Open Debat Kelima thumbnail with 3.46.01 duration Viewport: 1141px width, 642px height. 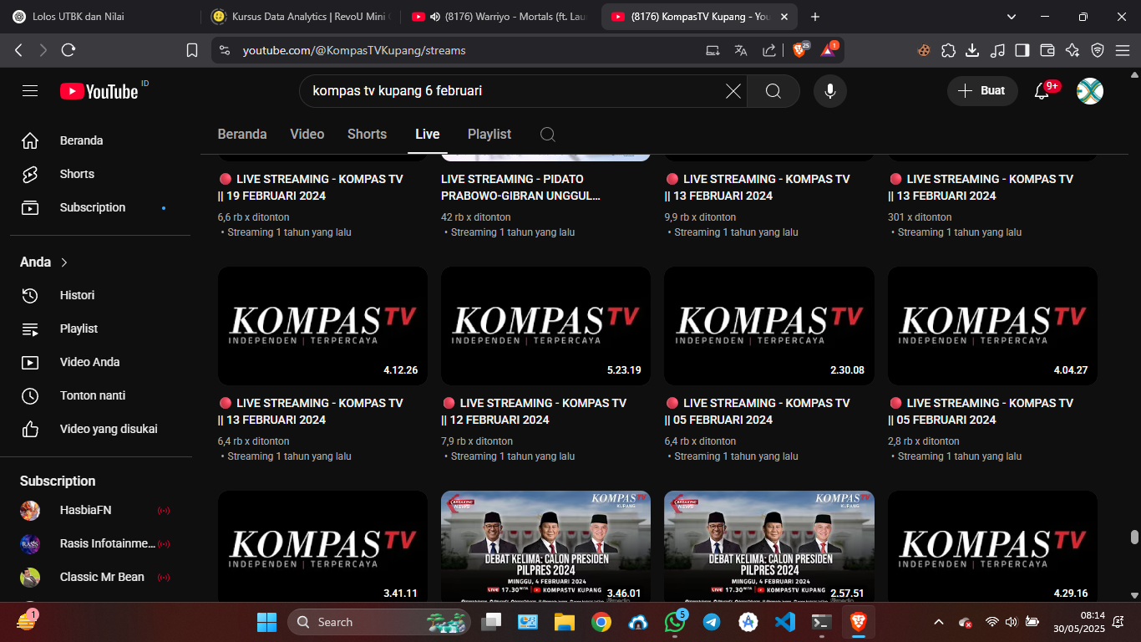545,547
